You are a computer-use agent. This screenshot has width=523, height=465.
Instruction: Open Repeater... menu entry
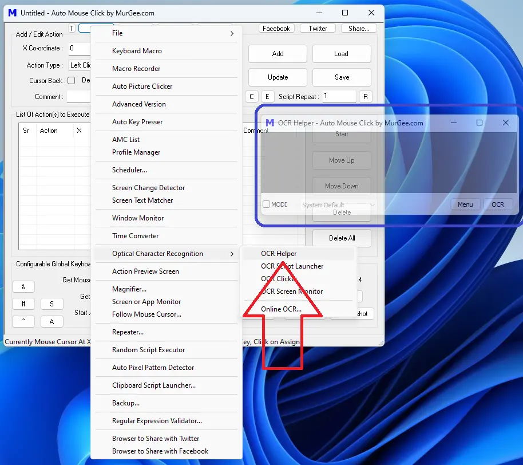coord(167,332)
